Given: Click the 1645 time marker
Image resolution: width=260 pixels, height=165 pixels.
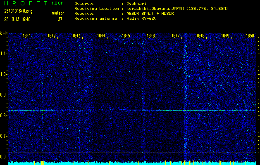Looking at the screenshot, I should pyautogui.click(x=126, y=36).
